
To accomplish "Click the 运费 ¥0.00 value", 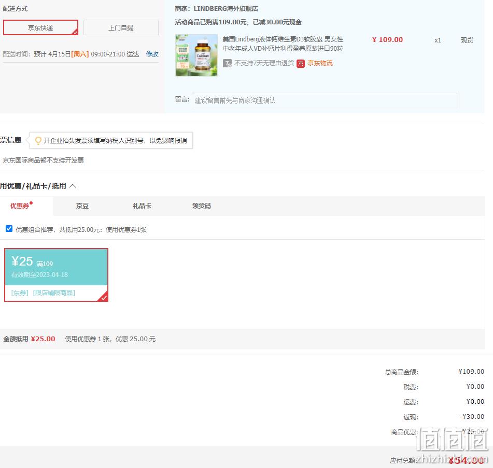I will point(475,401).
